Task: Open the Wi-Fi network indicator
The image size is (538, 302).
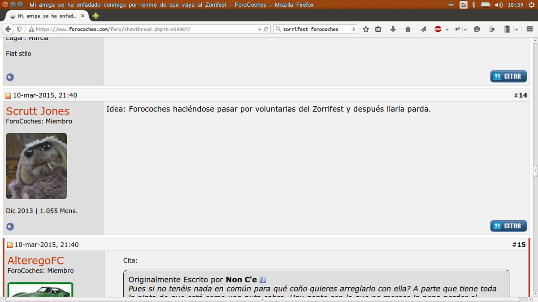Action: [x=451, y=5]
